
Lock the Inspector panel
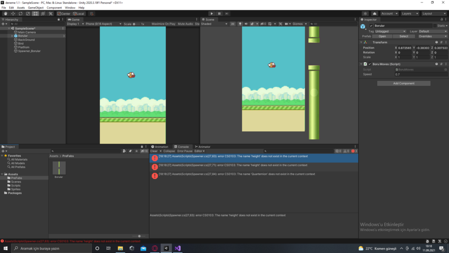click(x=442, y=19)
